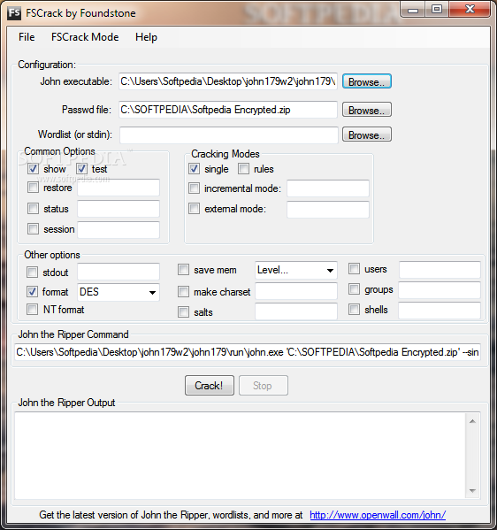Click the users text field
The height and width of the screenshot is (530, 497).
pos(440,270)
